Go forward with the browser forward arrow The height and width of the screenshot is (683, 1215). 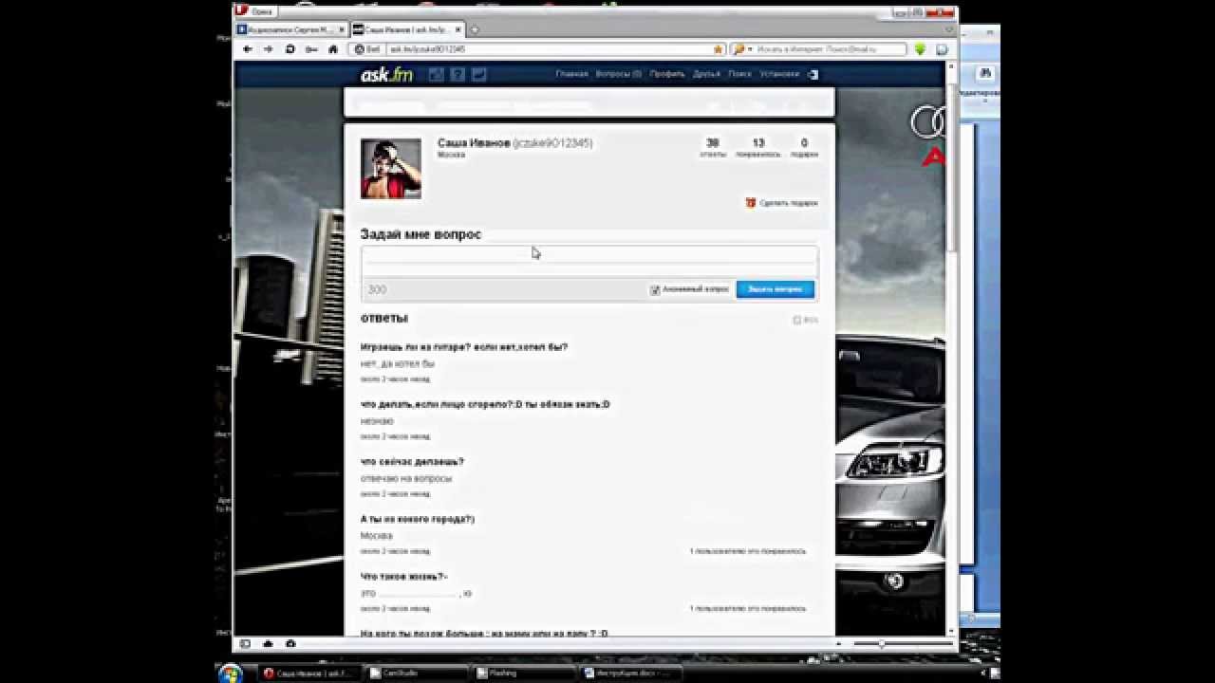(269, 49)
